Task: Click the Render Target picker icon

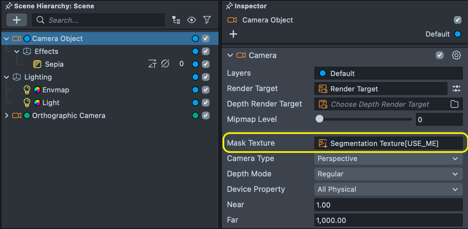Action: click(456, 89)
